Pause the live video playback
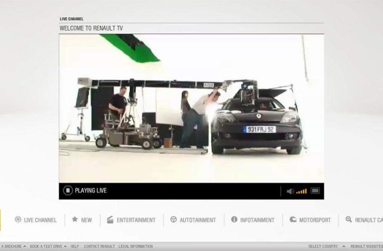The height and width of the screenshot is (251, 383). click(x=68, y=191)
